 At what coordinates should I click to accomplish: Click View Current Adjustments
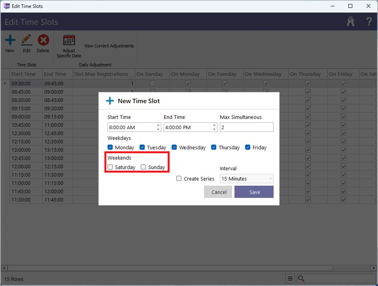pos(109,46)
